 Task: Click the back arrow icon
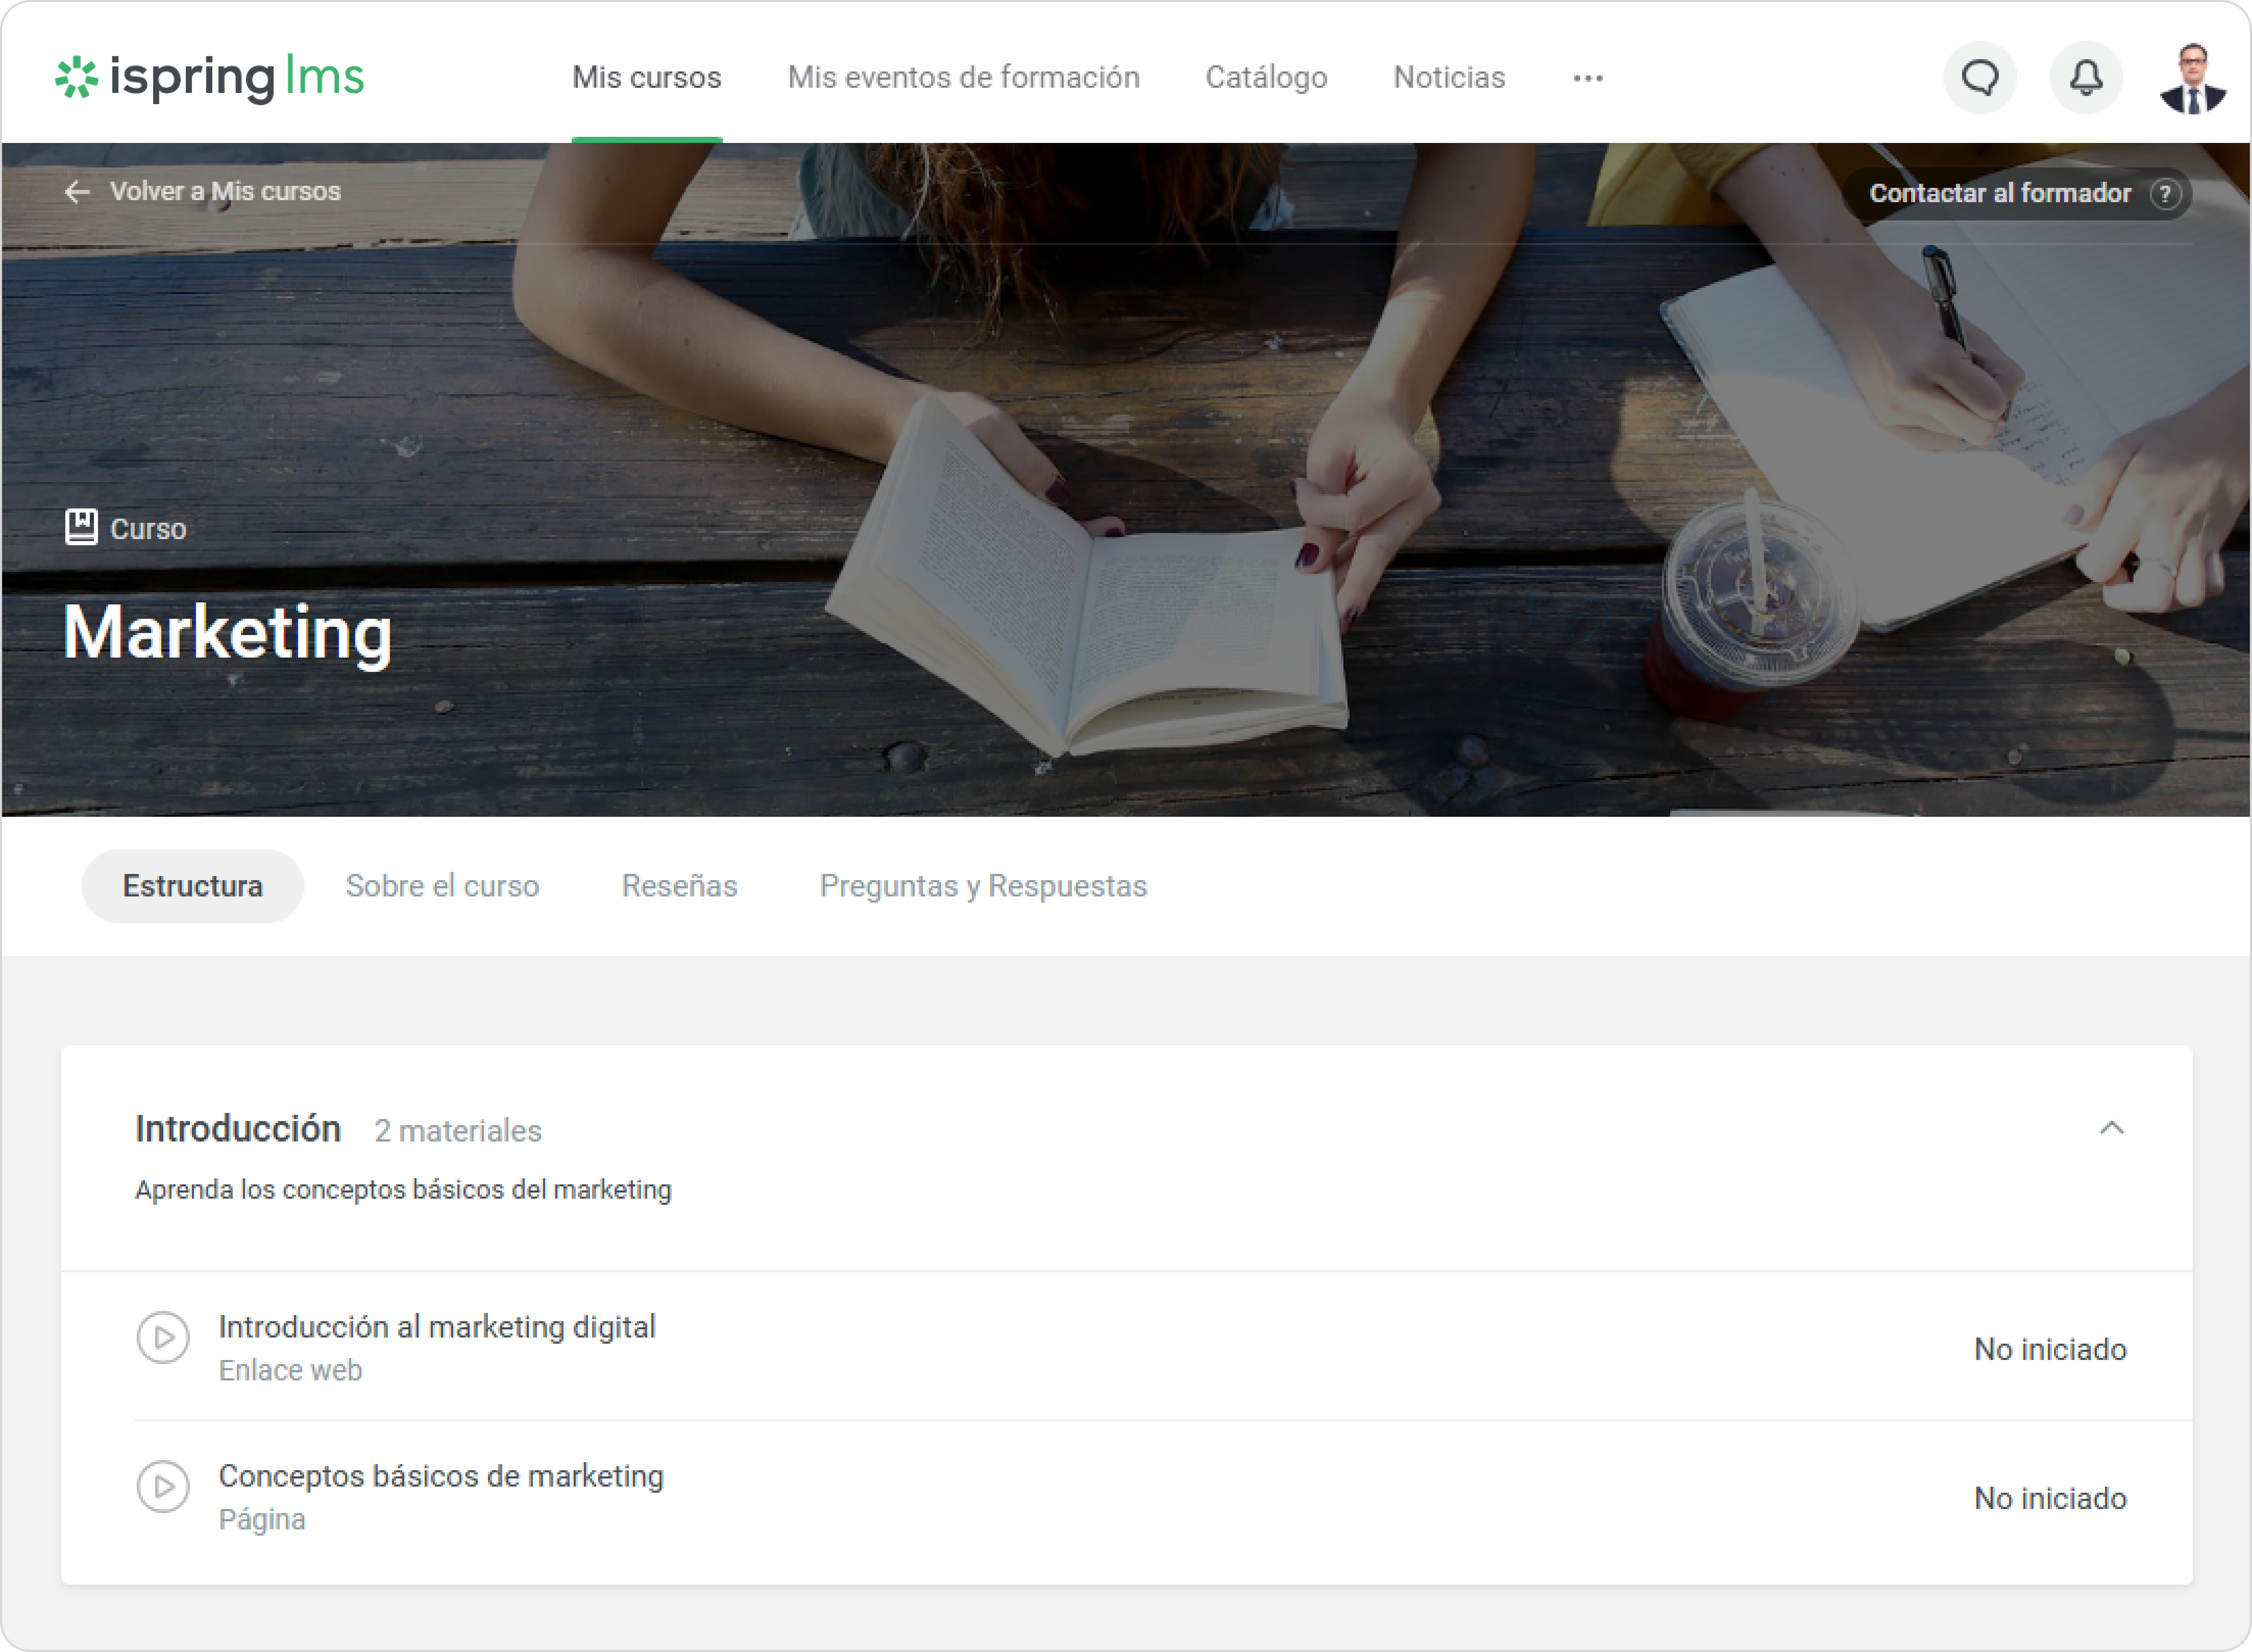(x=77, y=192)
